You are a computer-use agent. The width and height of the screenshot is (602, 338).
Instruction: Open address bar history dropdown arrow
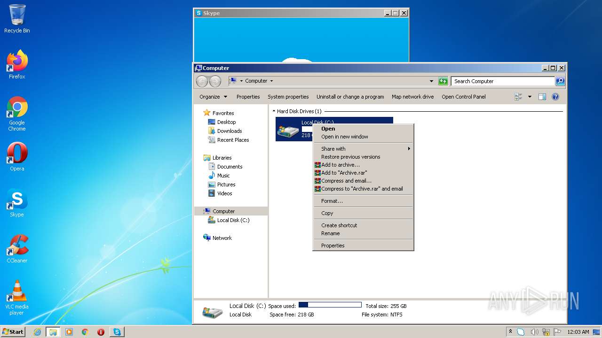431,81
